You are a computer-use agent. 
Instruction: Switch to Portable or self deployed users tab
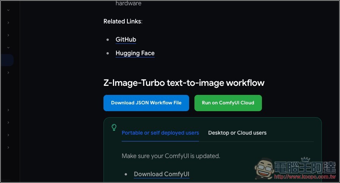(160, 133)
